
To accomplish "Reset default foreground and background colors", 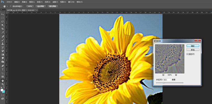I will [x=1, y=87].
